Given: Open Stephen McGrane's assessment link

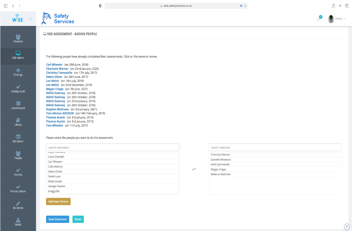Looking at the screenshot, I should click(57, 109).
